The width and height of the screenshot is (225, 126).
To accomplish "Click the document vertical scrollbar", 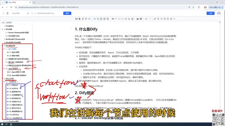I will (x=220, y=22).
